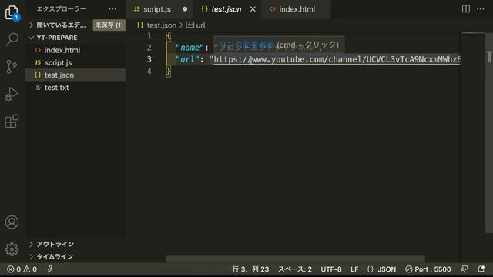Switch to the index.html tab
493x277 pixels.
tap(297, 9)
